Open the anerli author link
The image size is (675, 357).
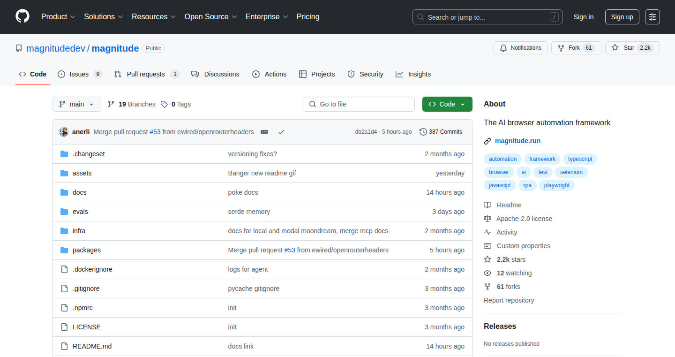(81, 132)
